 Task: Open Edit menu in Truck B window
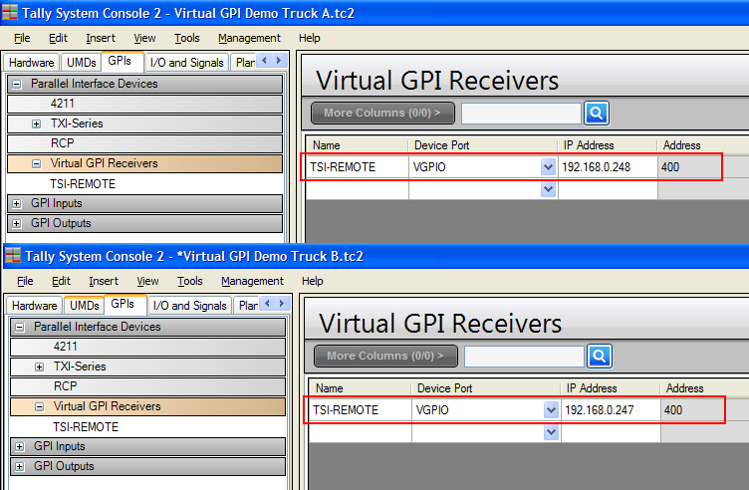[x=61, y=281]
